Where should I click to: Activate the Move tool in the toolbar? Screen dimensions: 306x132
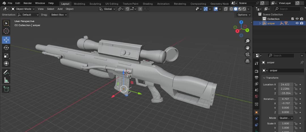click(x=6, y=40)
